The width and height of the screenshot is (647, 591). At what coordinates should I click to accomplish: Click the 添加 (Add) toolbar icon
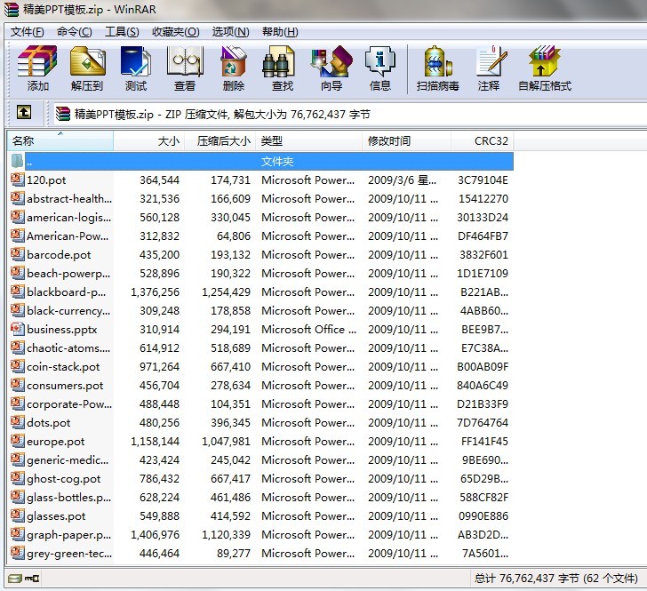point(37,61)
